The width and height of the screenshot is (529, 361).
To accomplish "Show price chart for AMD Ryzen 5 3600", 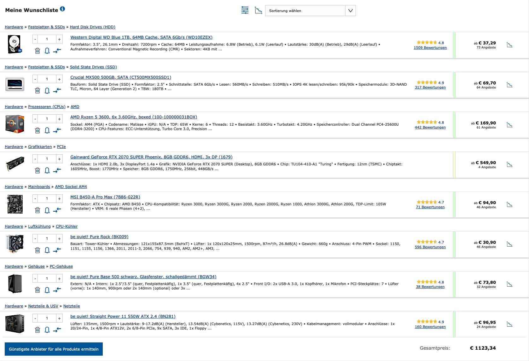I will [509, 125].
